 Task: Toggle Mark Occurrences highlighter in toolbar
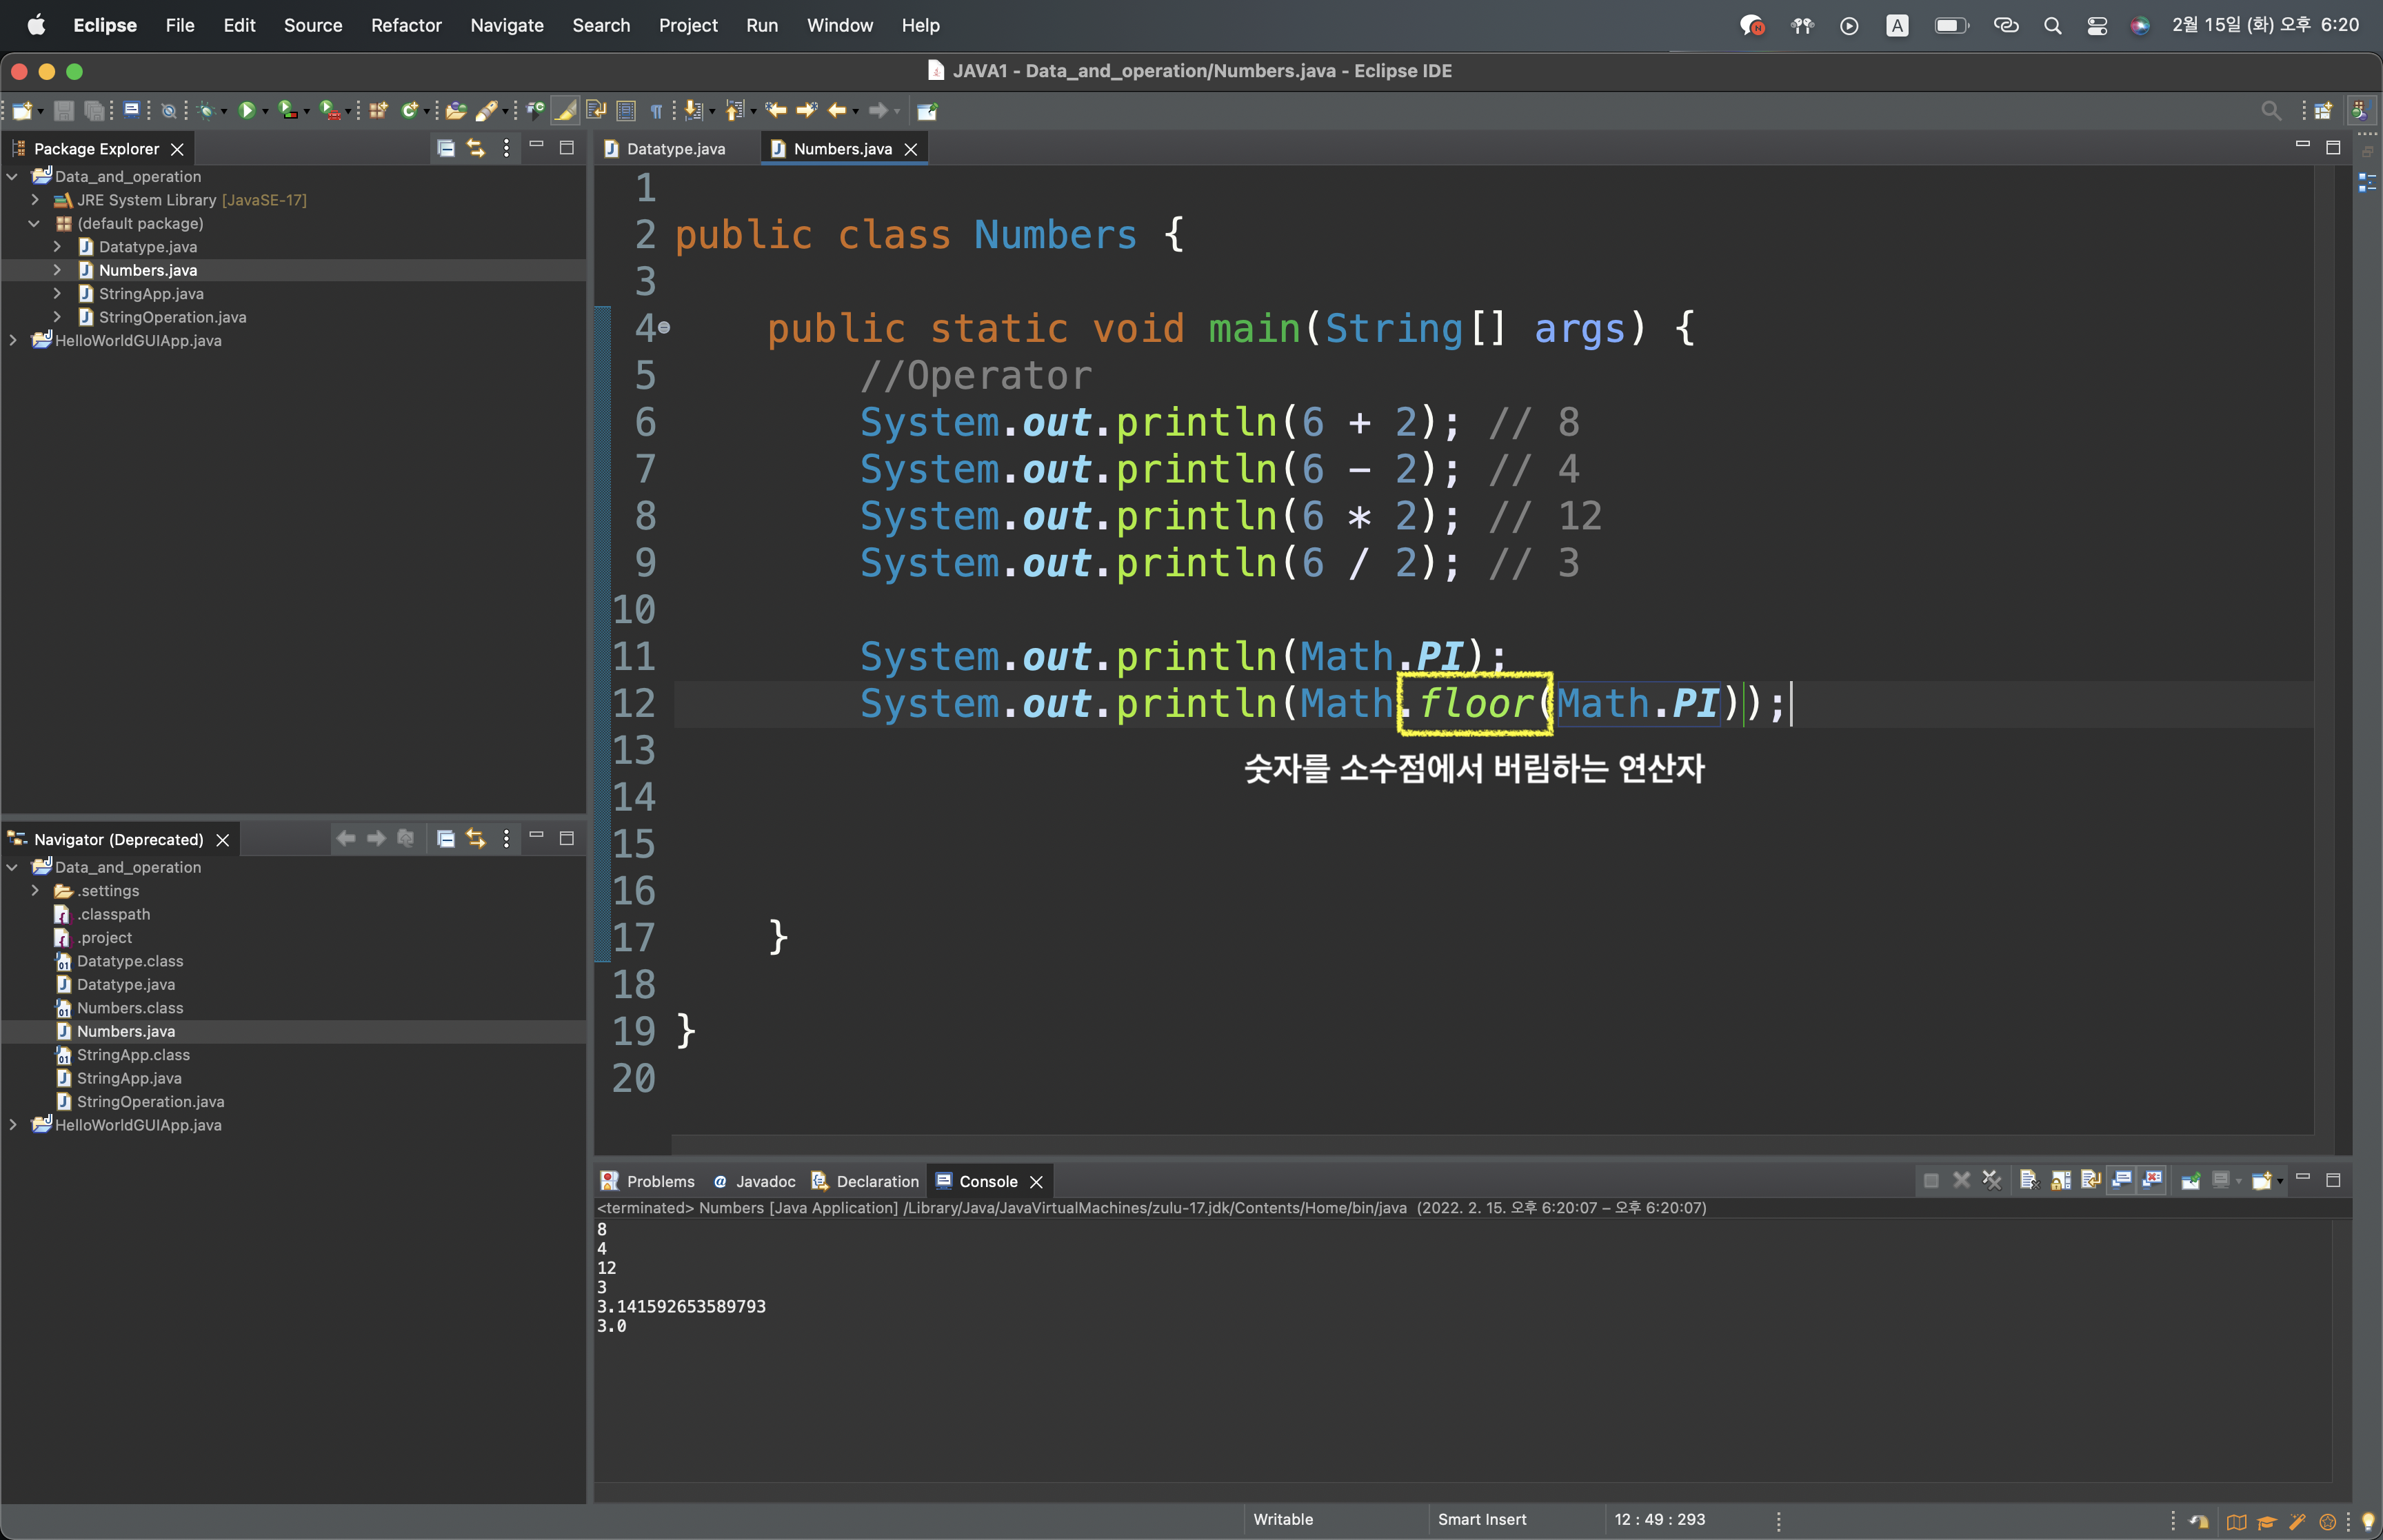click(x=565, y=110)
